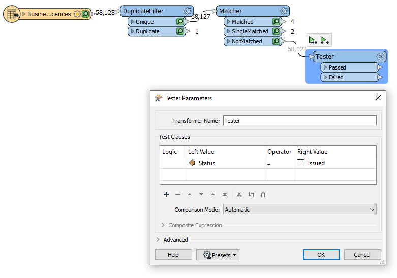
Task: Click the copy clause icon
Action: coord(251,194)
